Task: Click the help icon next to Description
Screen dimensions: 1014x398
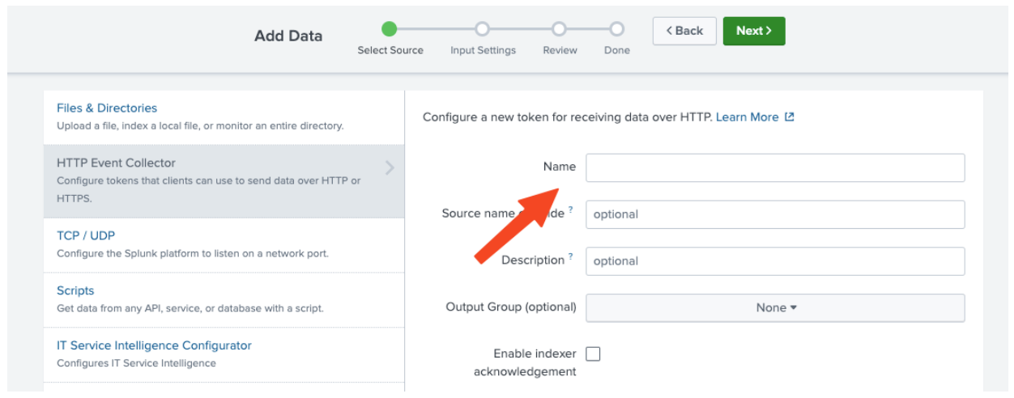Action: coord(571,257)
